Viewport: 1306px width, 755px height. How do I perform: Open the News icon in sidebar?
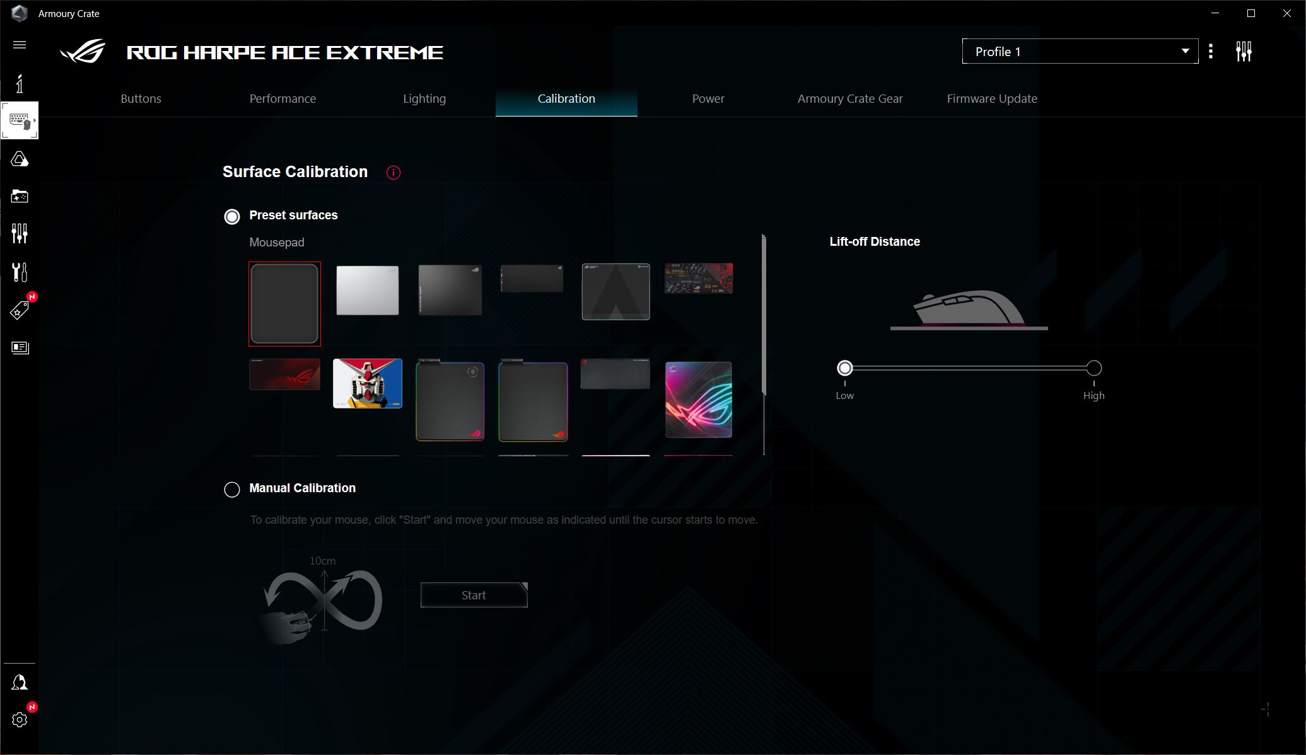(20, 347)
